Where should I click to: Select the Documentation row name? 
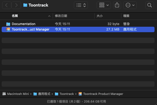tap(24, 24)
